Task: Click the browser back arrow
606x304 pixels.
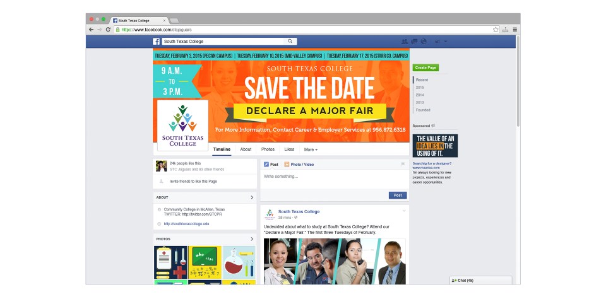Action: click(91, 30)
